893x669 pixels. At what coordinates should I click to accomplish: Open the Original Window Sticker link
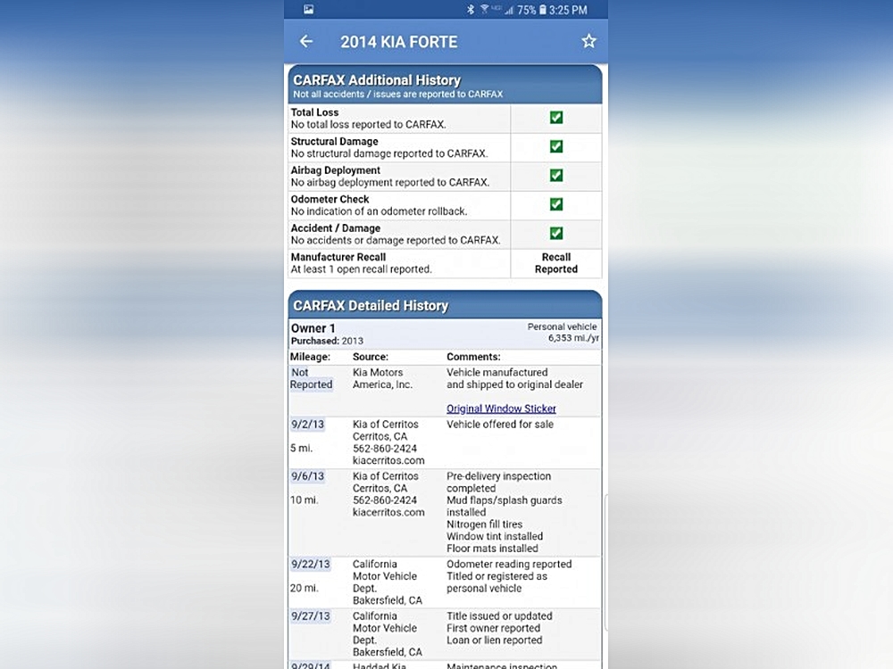[x=501, y=409]
